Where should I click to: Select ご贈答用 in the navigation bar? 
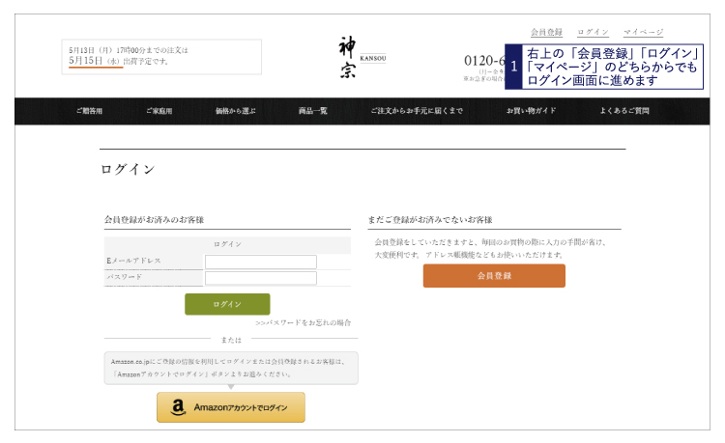89,111
